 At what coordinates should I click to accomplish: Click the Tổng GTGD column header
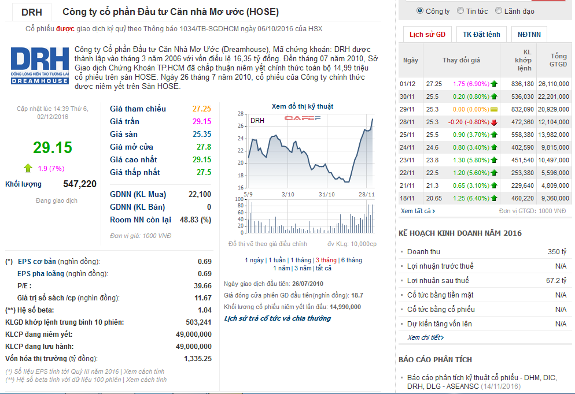554,60
